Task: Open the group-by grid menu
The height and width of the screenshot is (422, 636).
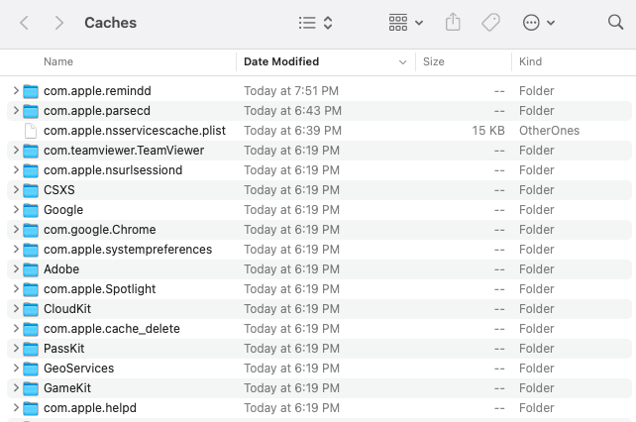Action: coord(406,23)
